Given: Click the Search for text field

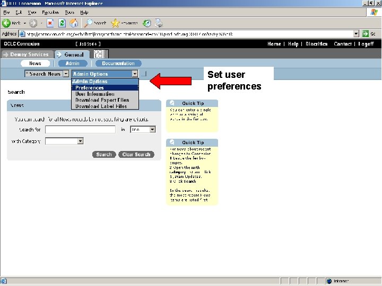Looking at the screenshot, I should 80,129.
